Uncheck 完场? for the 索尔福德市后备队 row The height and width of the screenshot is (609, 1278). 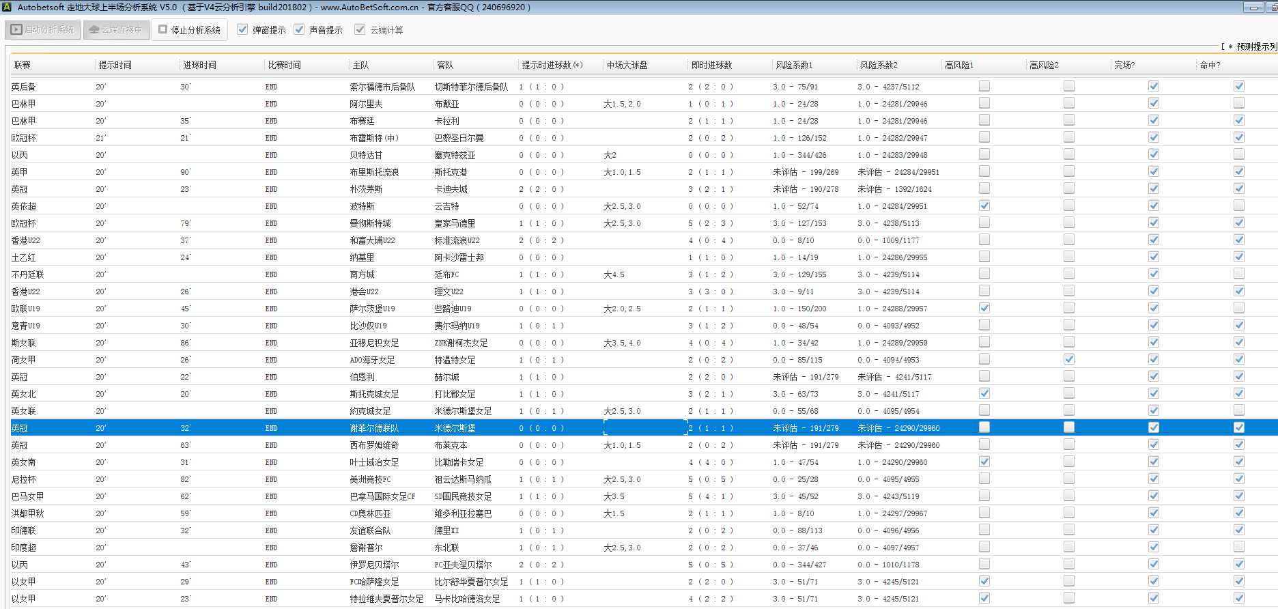(x=1153, y=86)
